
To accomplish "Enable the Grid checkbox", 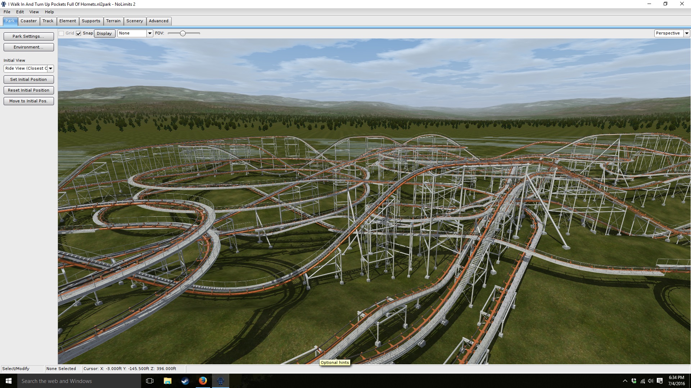I will click(62, 33).
